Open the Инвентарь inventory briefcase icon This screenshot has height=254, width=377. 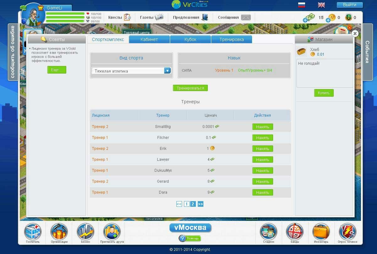click(321, 232)
